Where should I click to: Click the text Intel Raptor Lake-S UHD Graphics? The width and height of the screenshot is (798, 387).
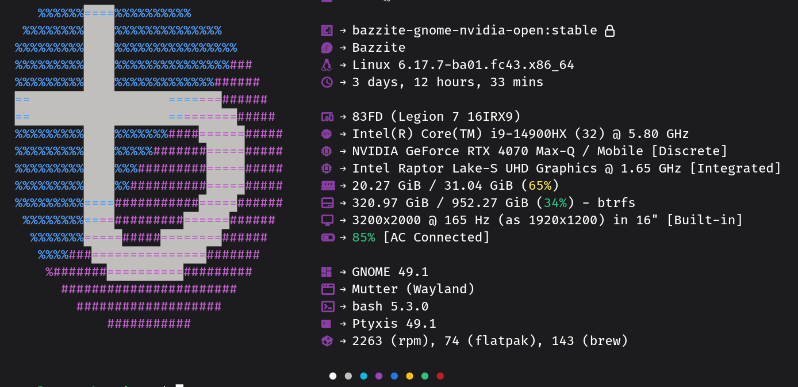(475, 168)
